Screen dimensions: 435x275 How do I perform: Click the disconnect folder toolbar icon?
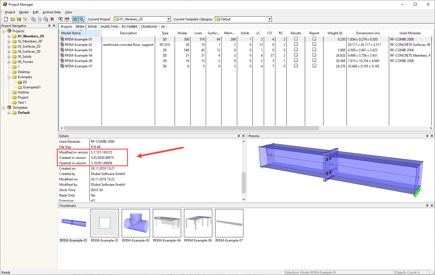tap(25, 19)
